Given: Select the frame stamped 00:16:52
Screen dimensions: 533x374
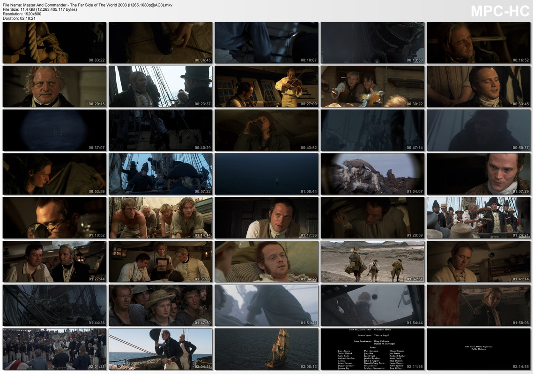Looking at the screenshot, I should point(479,43).
